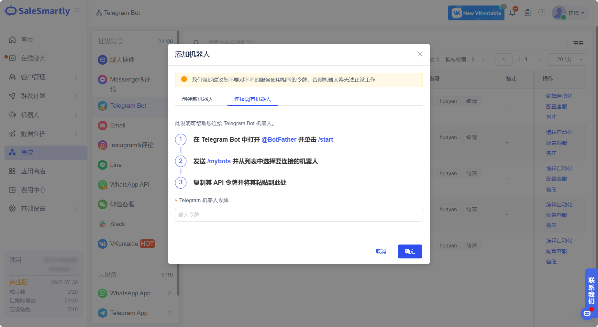Switch to the 创建新机器人 tab
The height and width of the screenshot is (327, 598).
coord(197,99)
